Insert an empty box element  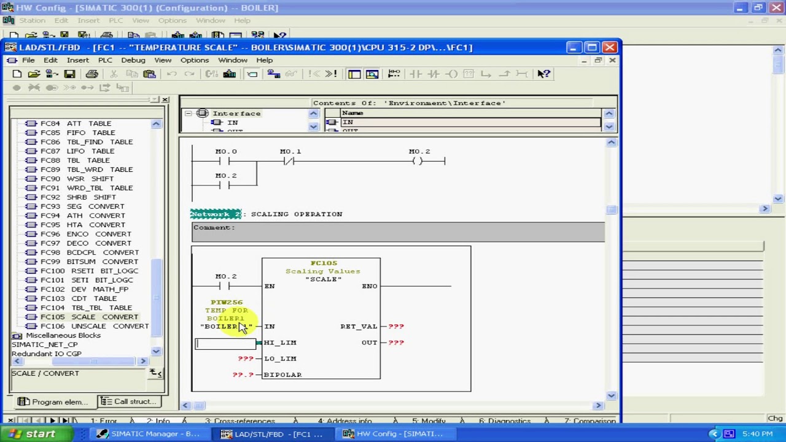point(469,74)
